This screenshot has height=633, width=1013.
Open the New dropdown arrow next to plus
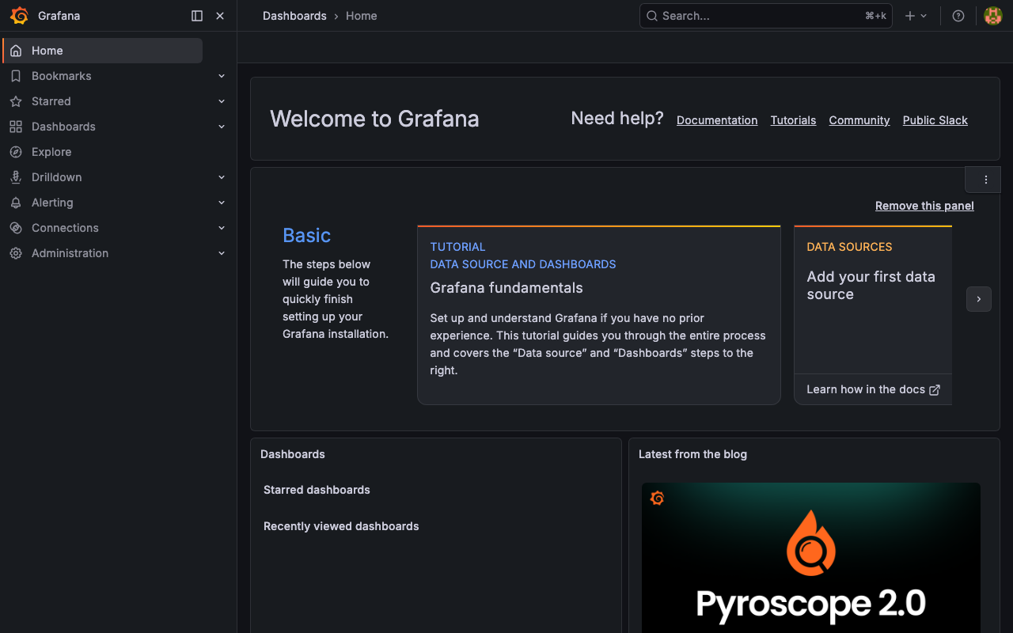(924, 16)
